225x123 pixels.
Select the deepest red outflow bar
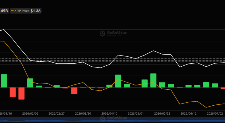(21, 93)
